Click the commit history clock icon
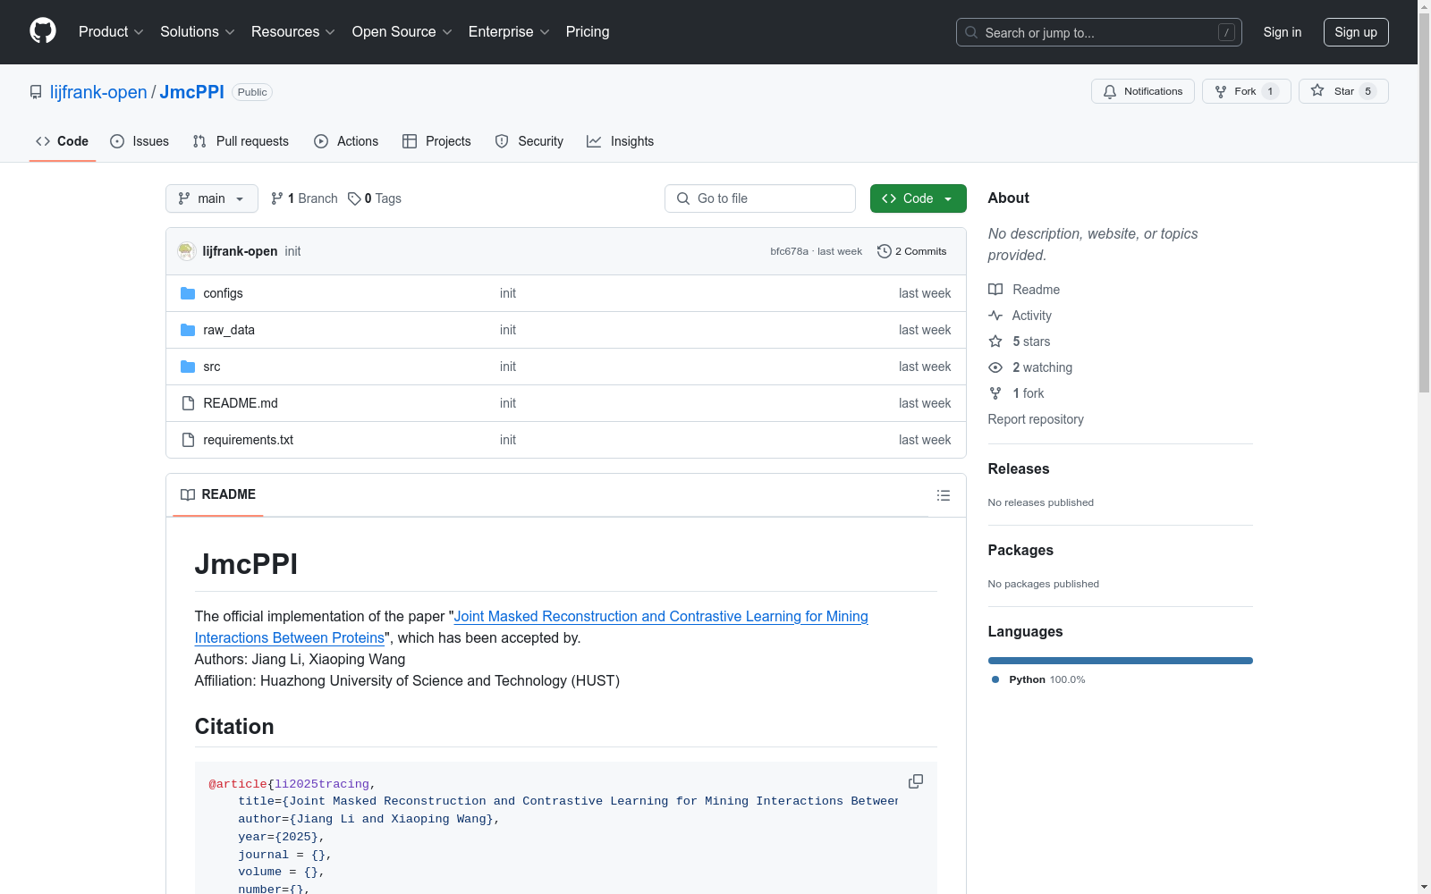 [x=885, y=251]
